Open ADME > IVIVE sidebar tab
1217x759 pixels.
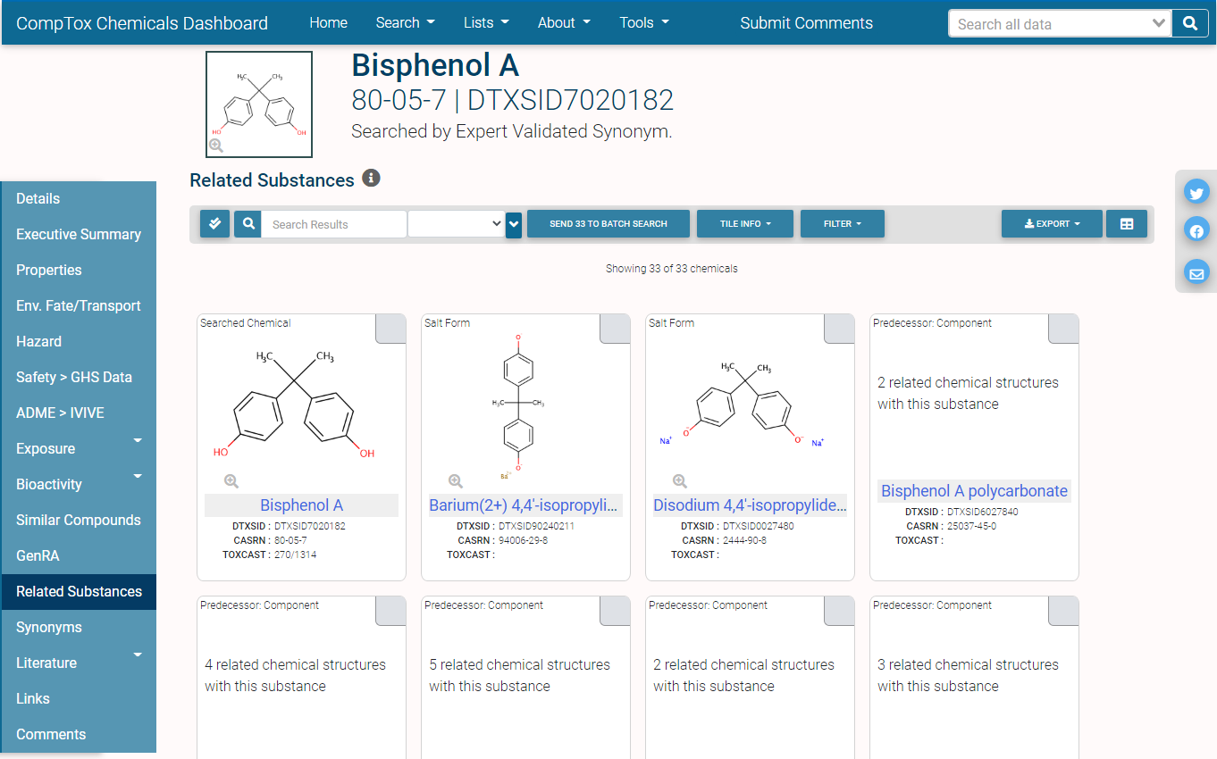tap(79, 413)
